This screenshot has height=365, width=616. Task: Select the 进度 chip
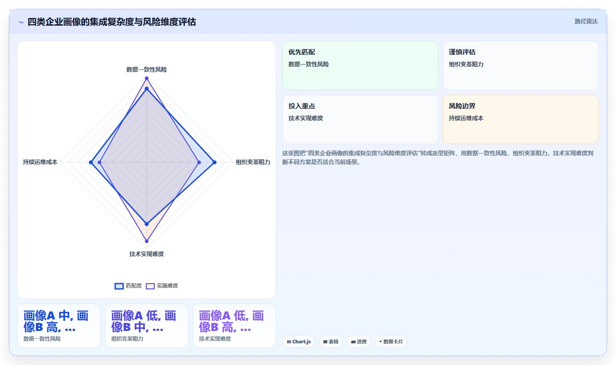[359, 342]
